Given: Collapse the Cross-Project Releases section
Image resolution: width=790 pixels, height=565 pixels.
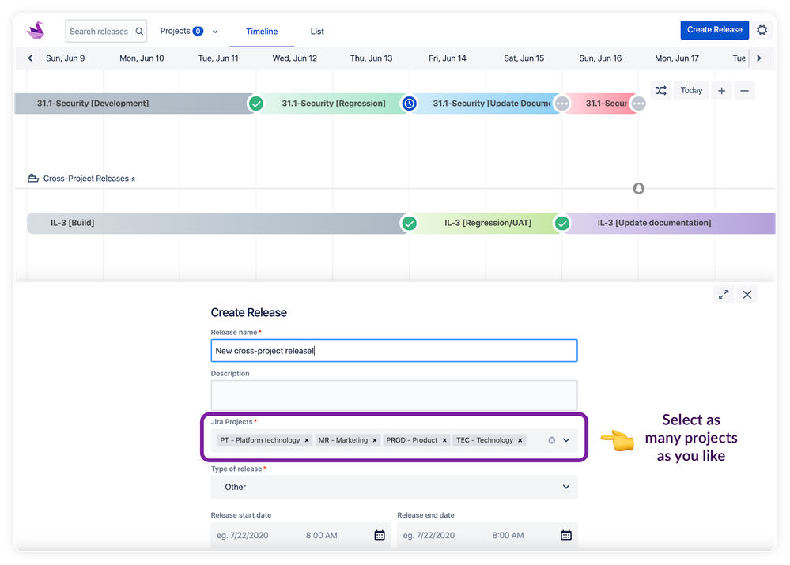Looking at the screenshot, I should tap(132, 179).
